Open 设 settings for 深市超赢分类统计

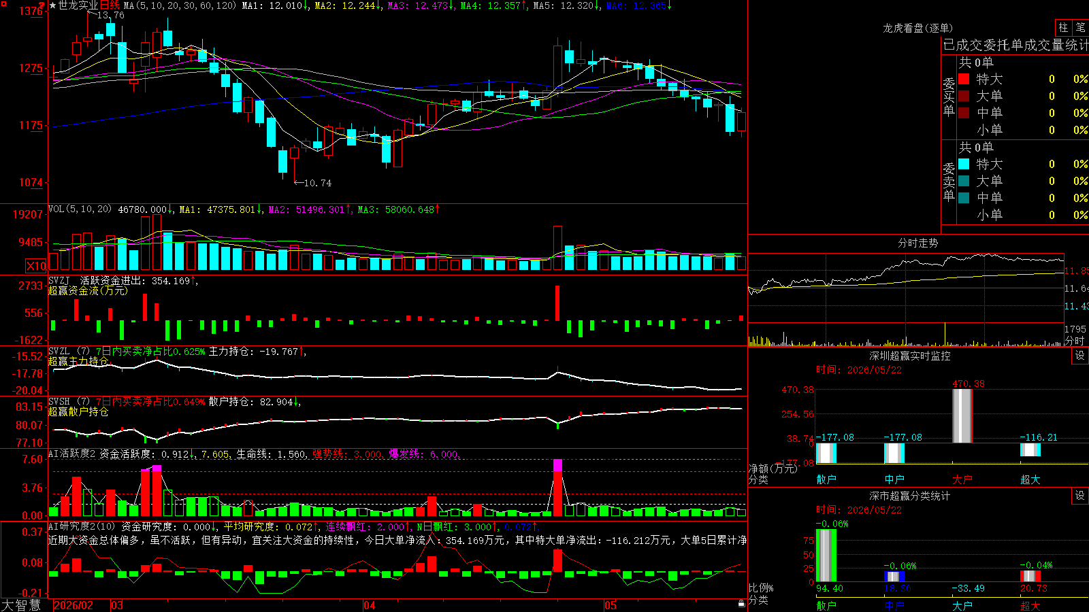point(1080,496)
